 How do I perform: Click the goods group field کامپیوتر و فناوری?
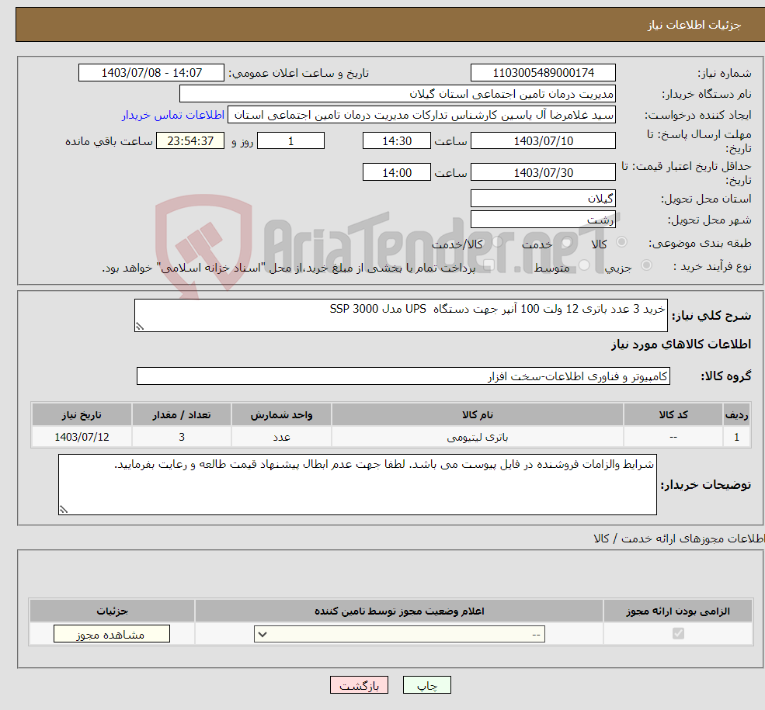(404, 376)
